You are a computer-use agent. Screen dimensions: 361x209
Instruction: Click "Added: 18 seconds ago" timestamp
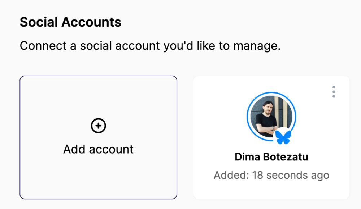pos(271,175)
